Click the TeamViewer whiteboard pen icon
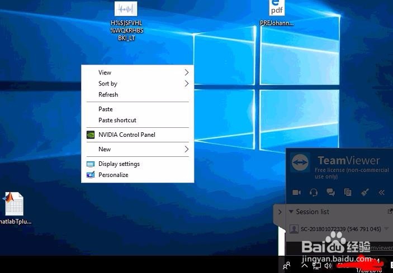 click(x=364, y=193)
